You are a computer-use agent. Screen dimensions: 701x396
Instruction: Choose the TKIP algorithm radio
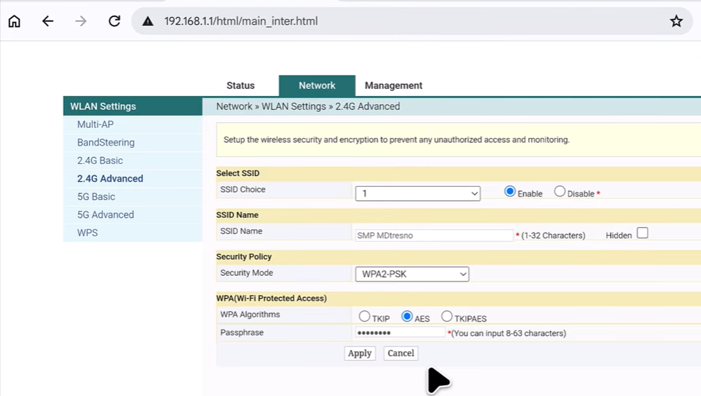click(365, 317)
